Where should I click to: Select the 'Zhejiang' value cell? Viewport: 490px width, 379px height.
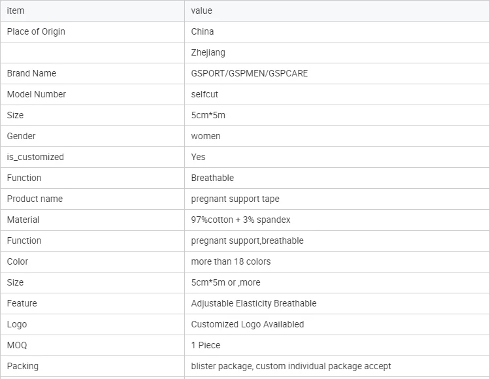[337, 52]
